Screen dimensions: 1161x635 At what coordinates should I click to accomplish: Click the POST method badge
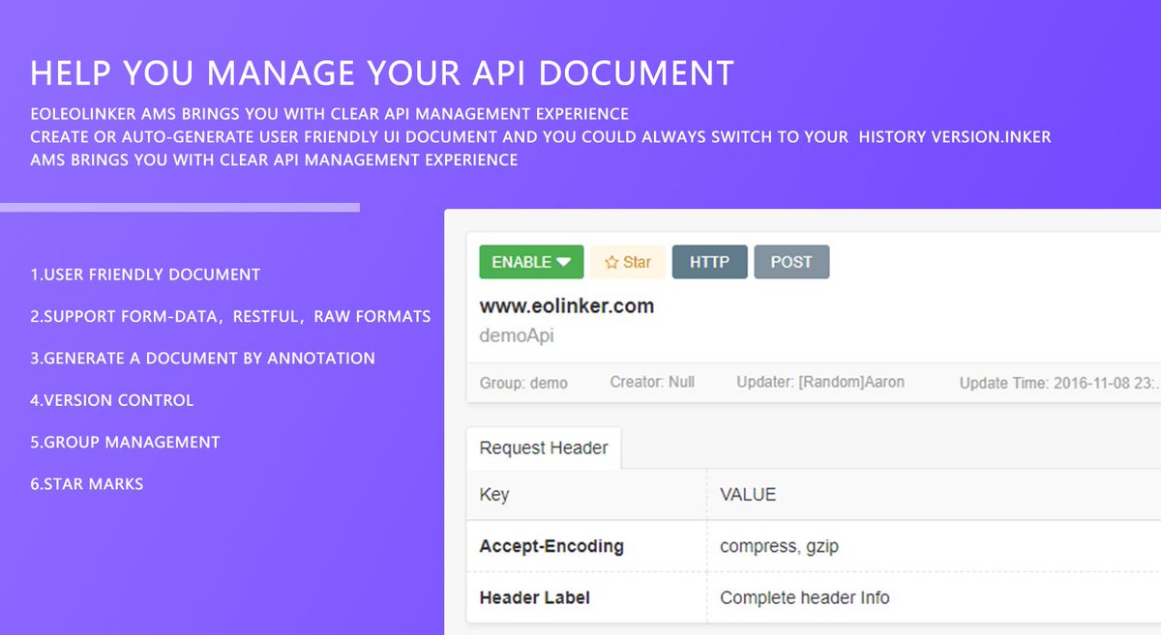(791, 262)
